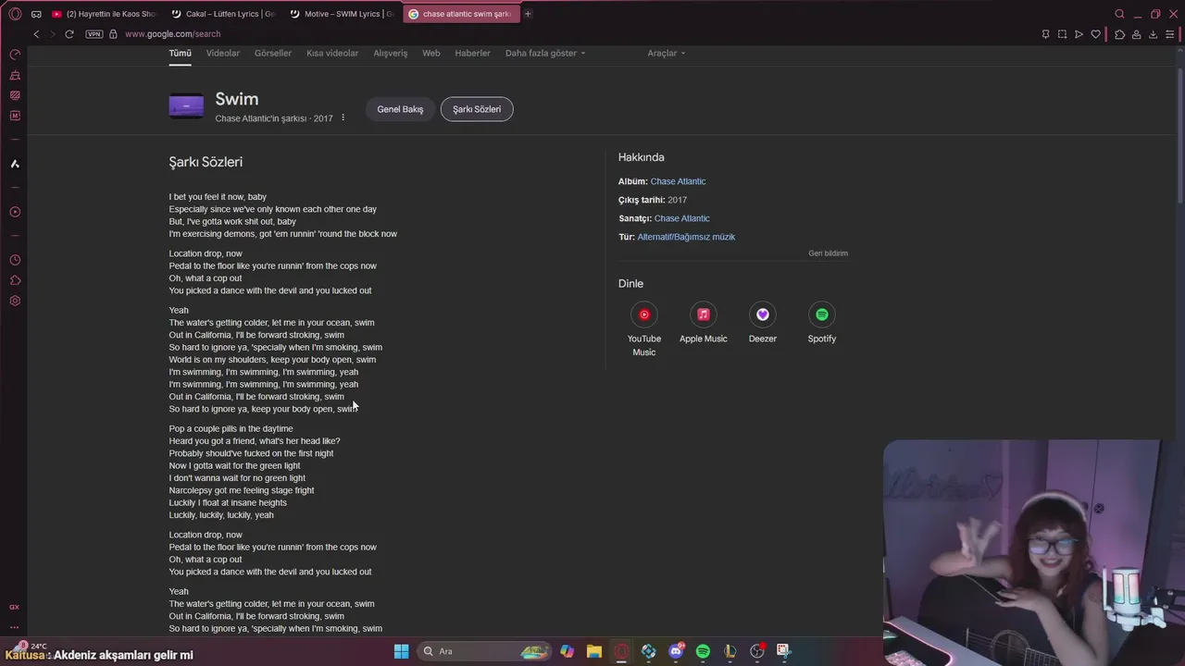Open OBS Studio from the taskbar
This screenshot has height=666, width=1185.
(x=756, y=651)
